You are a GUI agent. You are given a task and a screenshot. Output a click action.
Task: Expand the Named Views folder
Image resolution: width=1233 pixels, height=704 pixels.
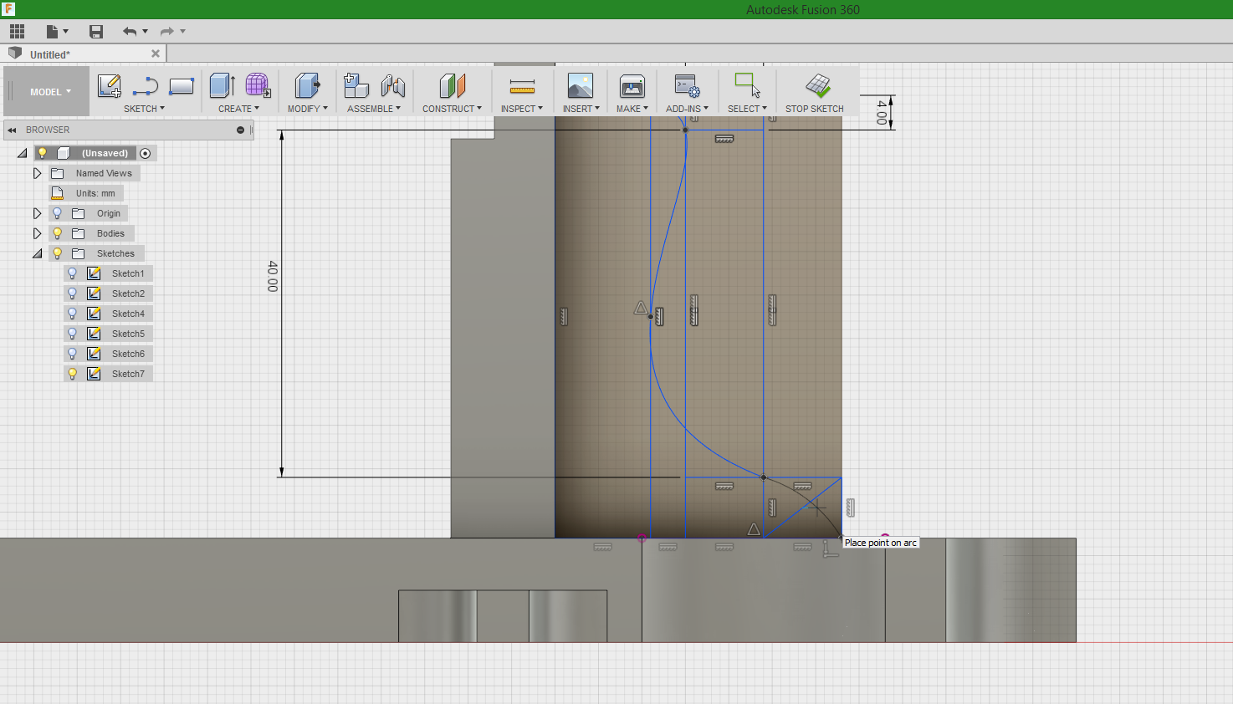coord(37,173)
